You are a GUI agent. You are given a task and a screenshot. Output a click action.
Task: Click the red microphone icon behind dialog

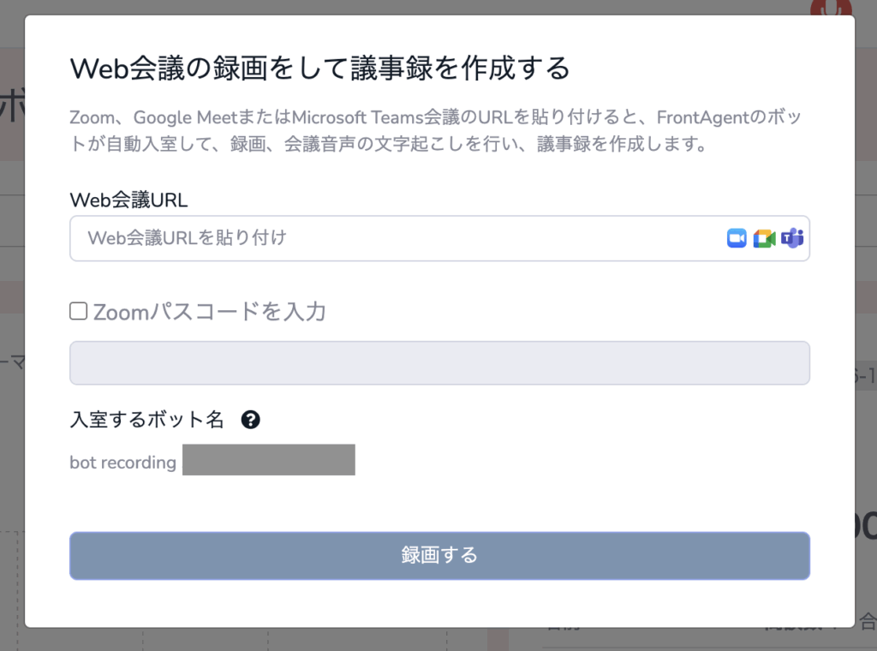pyautogui.click(x=831, y=7)
